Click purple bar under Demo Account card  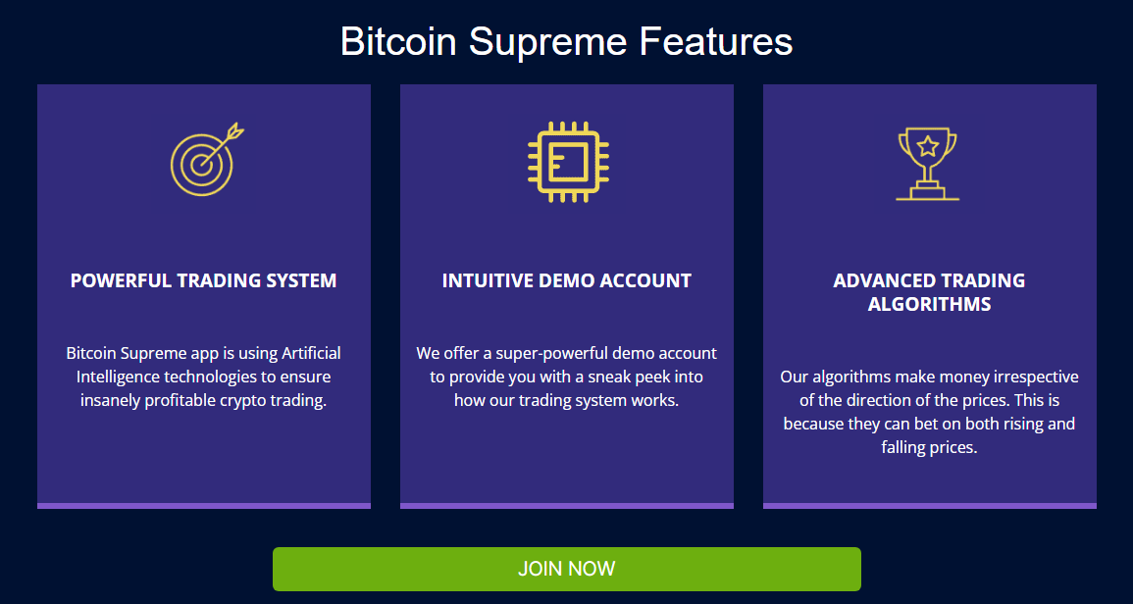pyautogui.click(x=567, y=506)
